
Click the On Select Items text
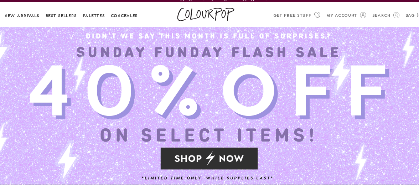[x=208, y=135]
